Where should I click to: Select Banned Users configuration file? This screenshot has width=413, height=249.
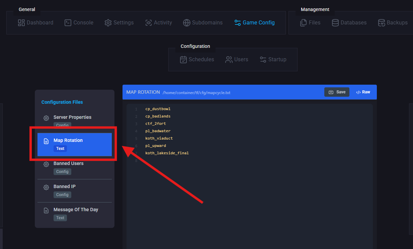(x=75, y=168)
